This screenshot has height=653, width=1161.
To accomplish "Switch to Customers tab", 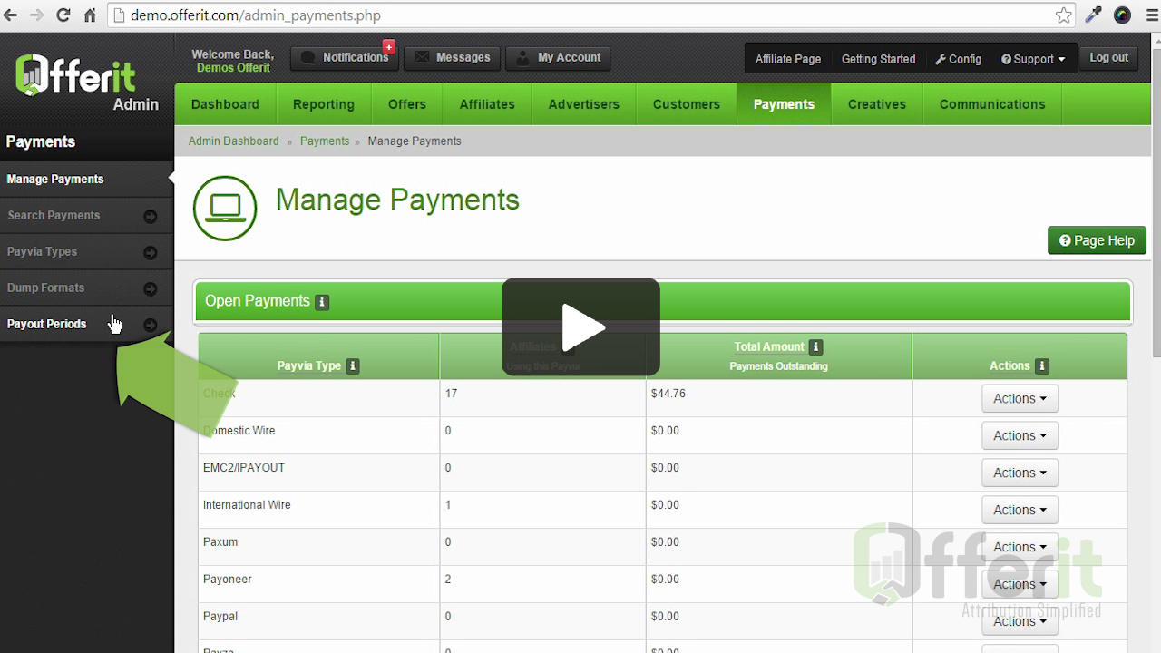I will pos(687,104).
